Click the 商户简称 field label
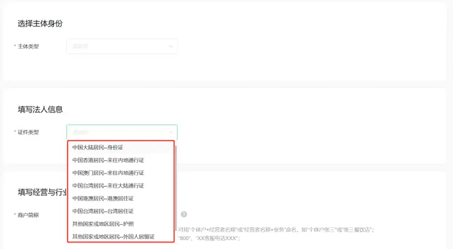Screen dimensions: 453x249 [28, 214]
